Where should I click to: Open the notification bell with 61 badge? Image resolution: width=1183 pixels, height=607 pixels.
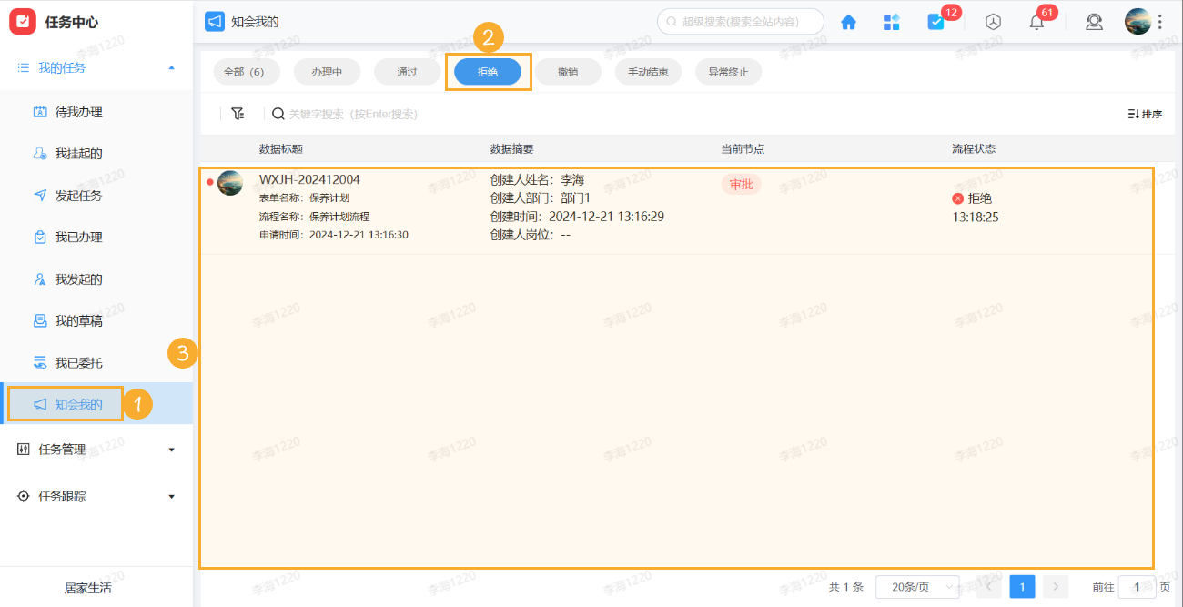click(x=1036, y=21)
